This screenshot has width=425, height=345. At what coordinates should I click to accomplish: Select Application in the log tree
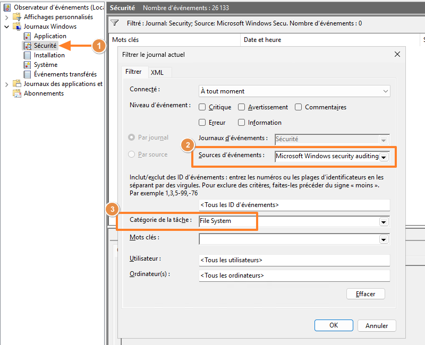[50, 36]
